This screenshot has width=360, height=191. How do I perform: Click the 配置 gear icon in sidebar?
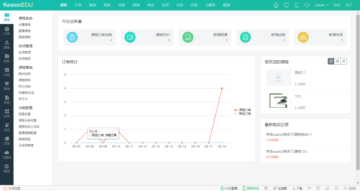click(x=7, y=168)
